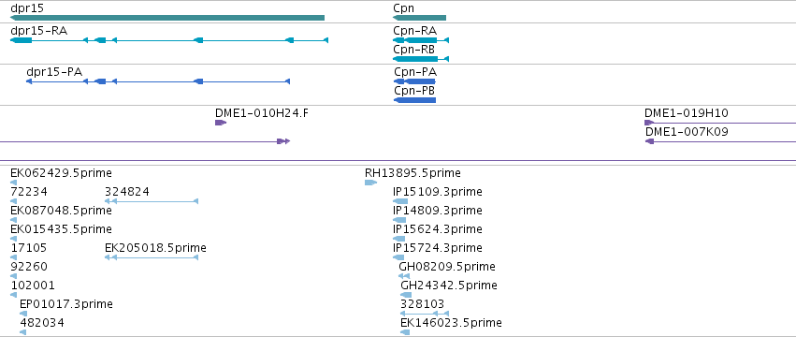Click the DME1-010H24.F arrow glyph
Screen dimensions: 796x337
click(221, 123)
